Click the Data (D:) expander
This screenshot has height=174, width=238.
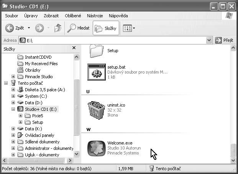13,102
